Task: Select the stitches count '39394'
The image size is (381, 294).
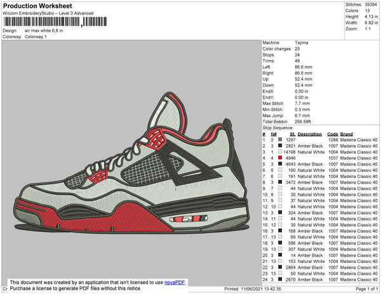Action: (x=371, y=4)
